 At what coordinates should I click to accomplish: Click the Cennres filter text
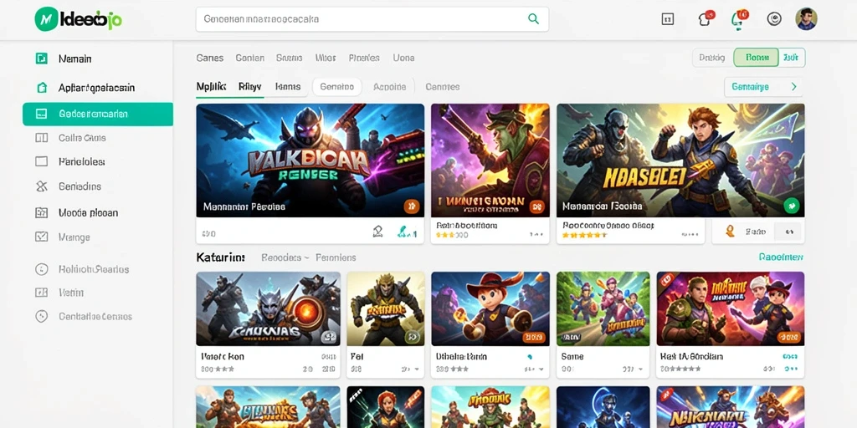pyautogui.click(x=442, y=87)
